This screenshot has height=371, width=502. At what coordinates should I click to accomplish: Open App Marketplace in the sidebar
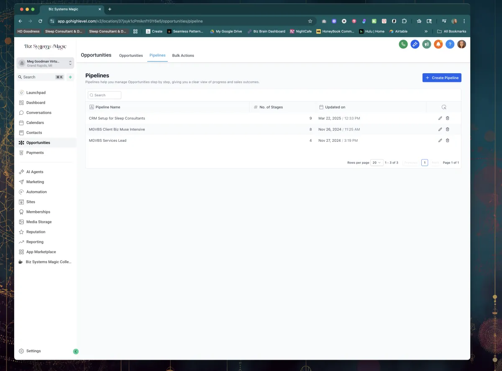41,252
